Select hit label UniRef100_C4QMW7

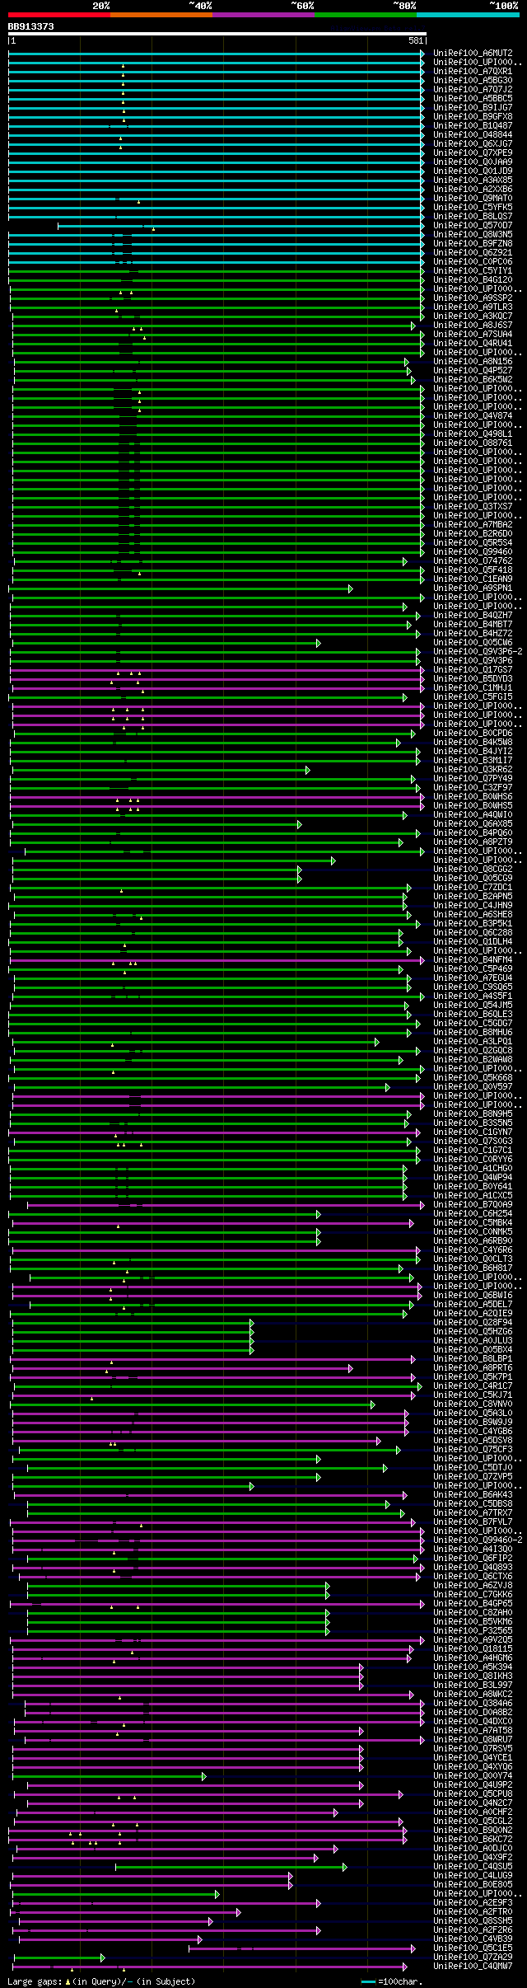click(473, 1967)
